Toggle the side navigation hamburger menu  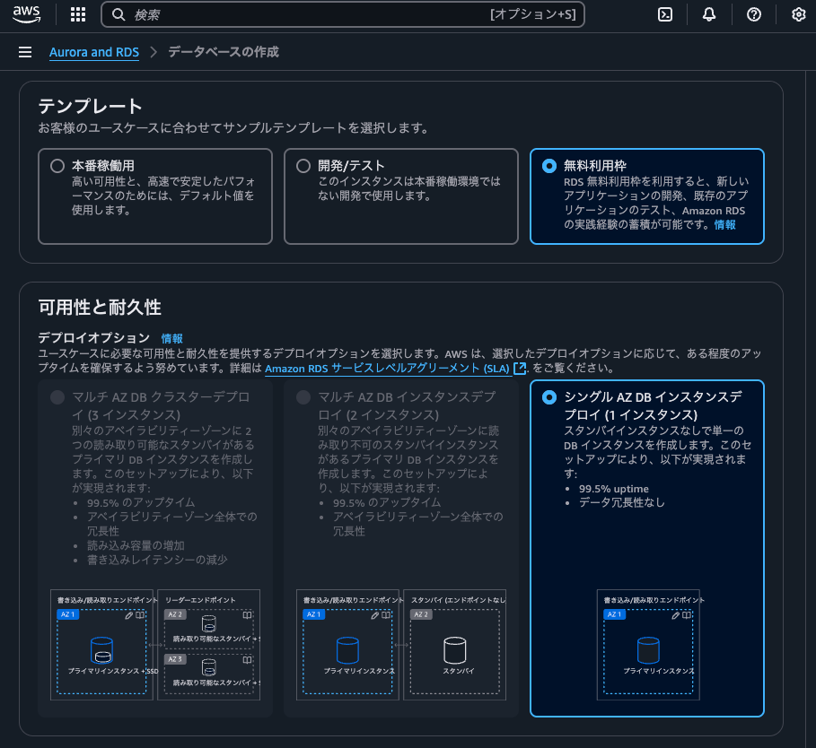25,52
